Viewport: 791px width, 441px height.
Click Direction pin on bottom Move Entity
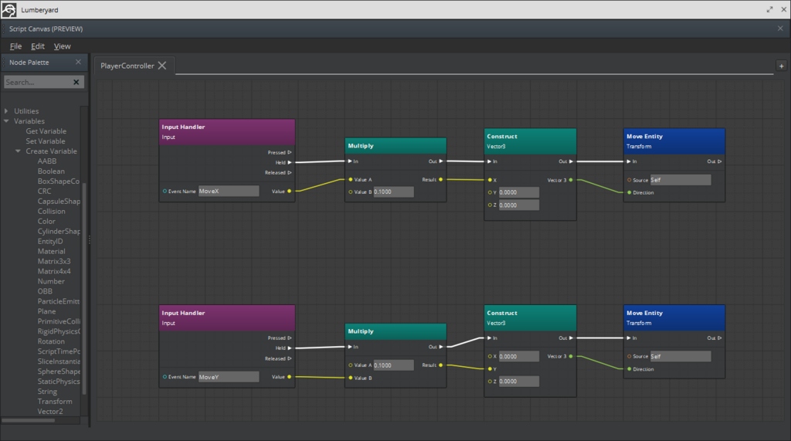(x=629, y=369)
